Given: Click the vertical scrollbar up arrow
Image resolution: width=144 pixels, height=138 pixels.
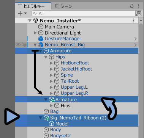Looking at the screenshot, I should click(x=141, y=21).
